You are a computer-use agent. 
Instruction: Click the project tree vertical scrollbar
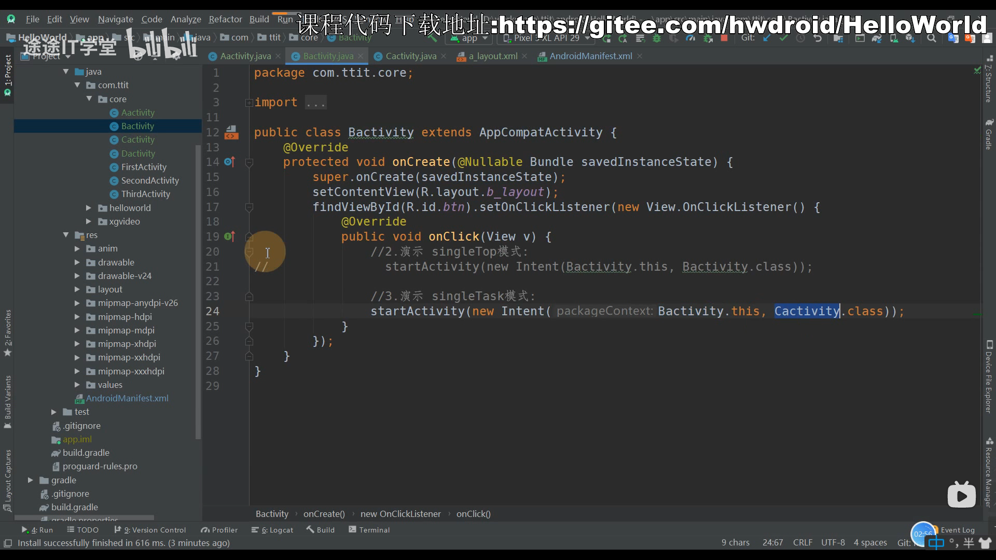[x=198, y=292]
